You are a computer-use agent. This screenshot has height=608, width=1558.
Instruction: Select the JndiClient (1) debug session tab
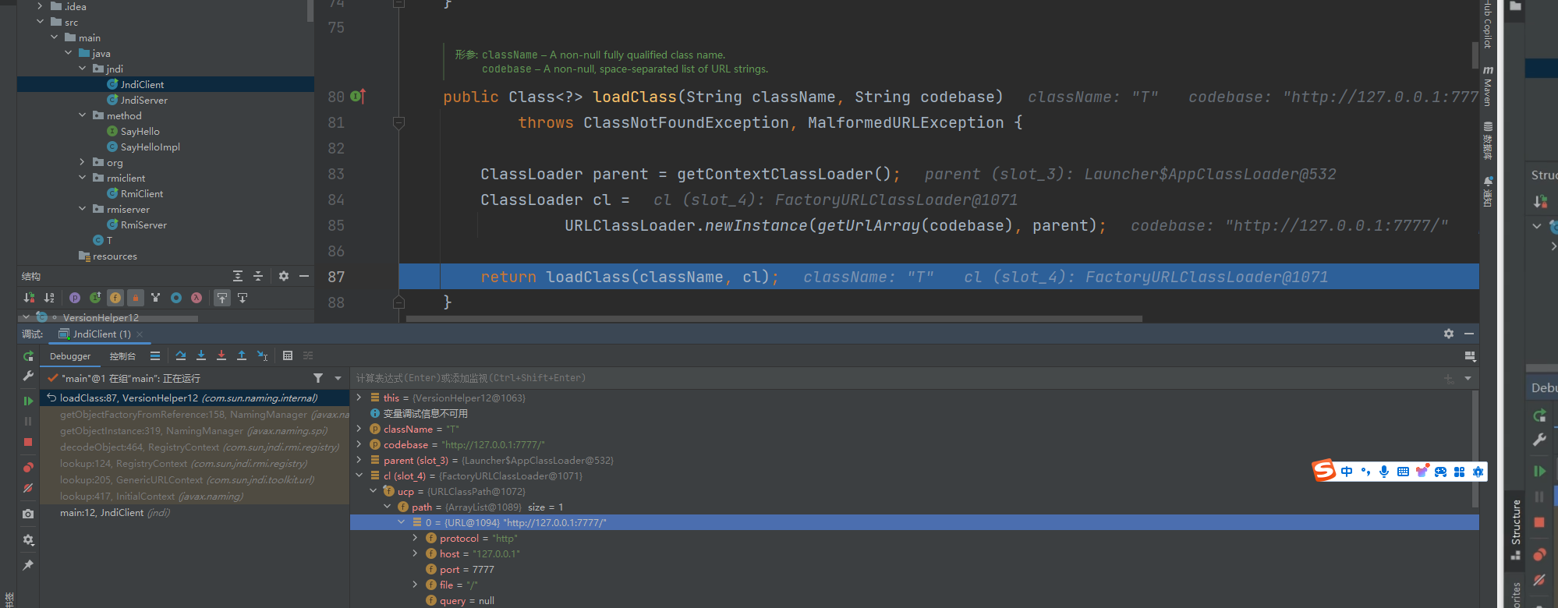[x=101, y=334]
